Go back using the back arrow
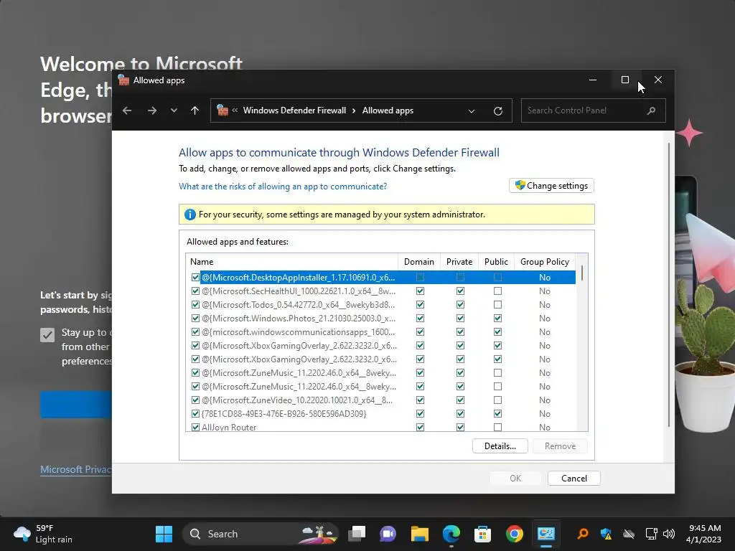The width and height of the screenshot is (735, 551). tap(127, 110)
